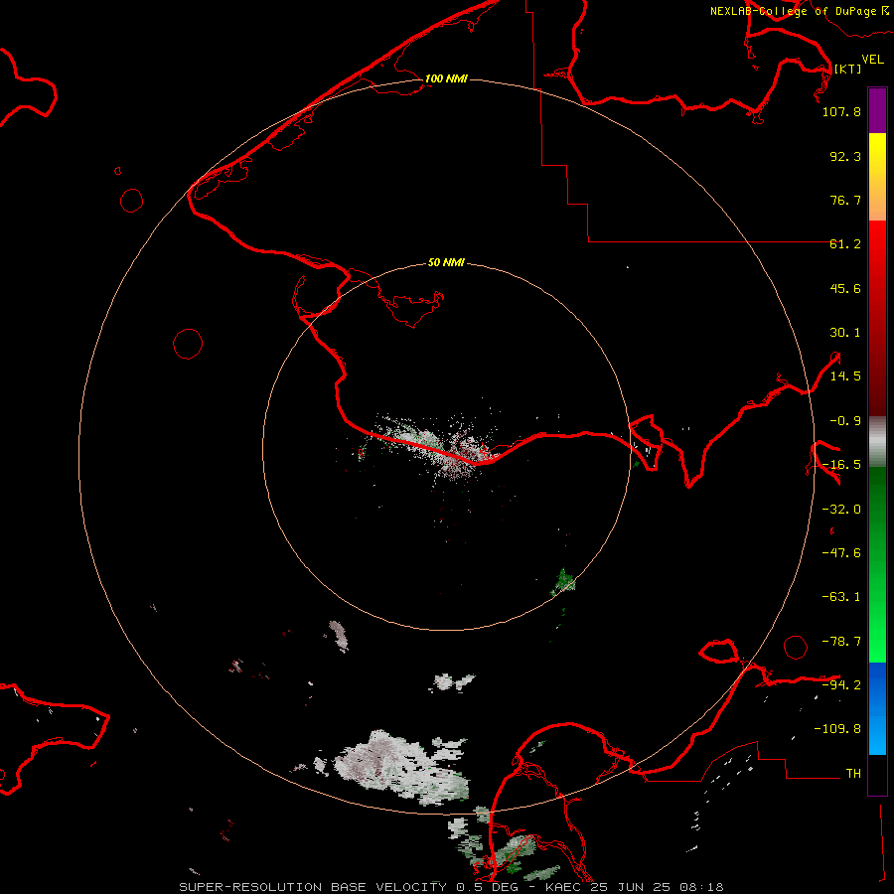Click the blue segment of the color bar
894x894 pixels.
coord(877,708)
